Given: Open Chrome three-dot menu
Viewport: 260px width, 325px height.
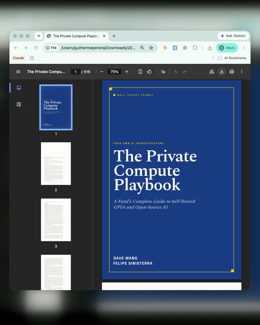Looking at the screenshot, I should coord(244,48).
